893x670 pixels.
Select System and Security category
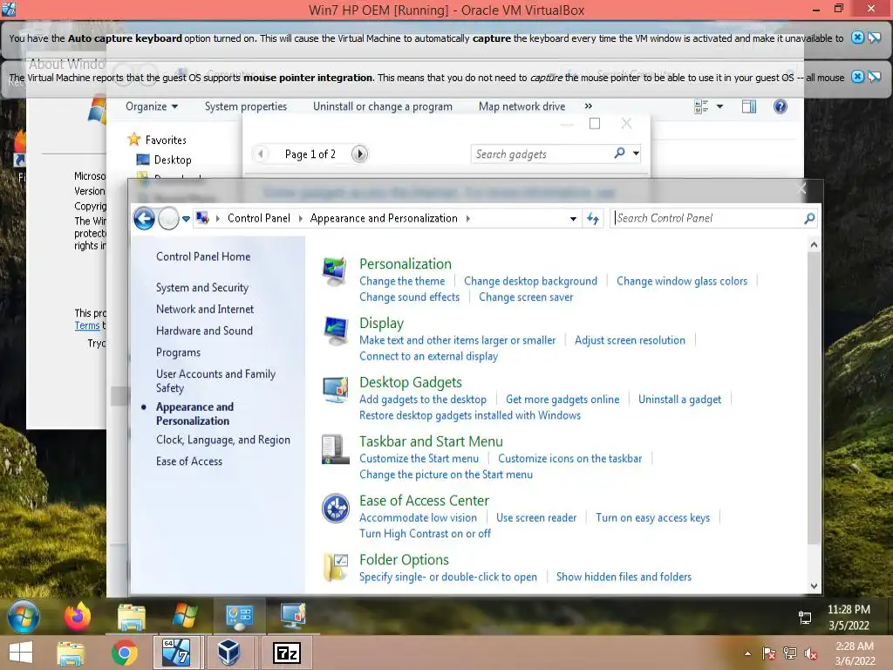tap(202, 288)
